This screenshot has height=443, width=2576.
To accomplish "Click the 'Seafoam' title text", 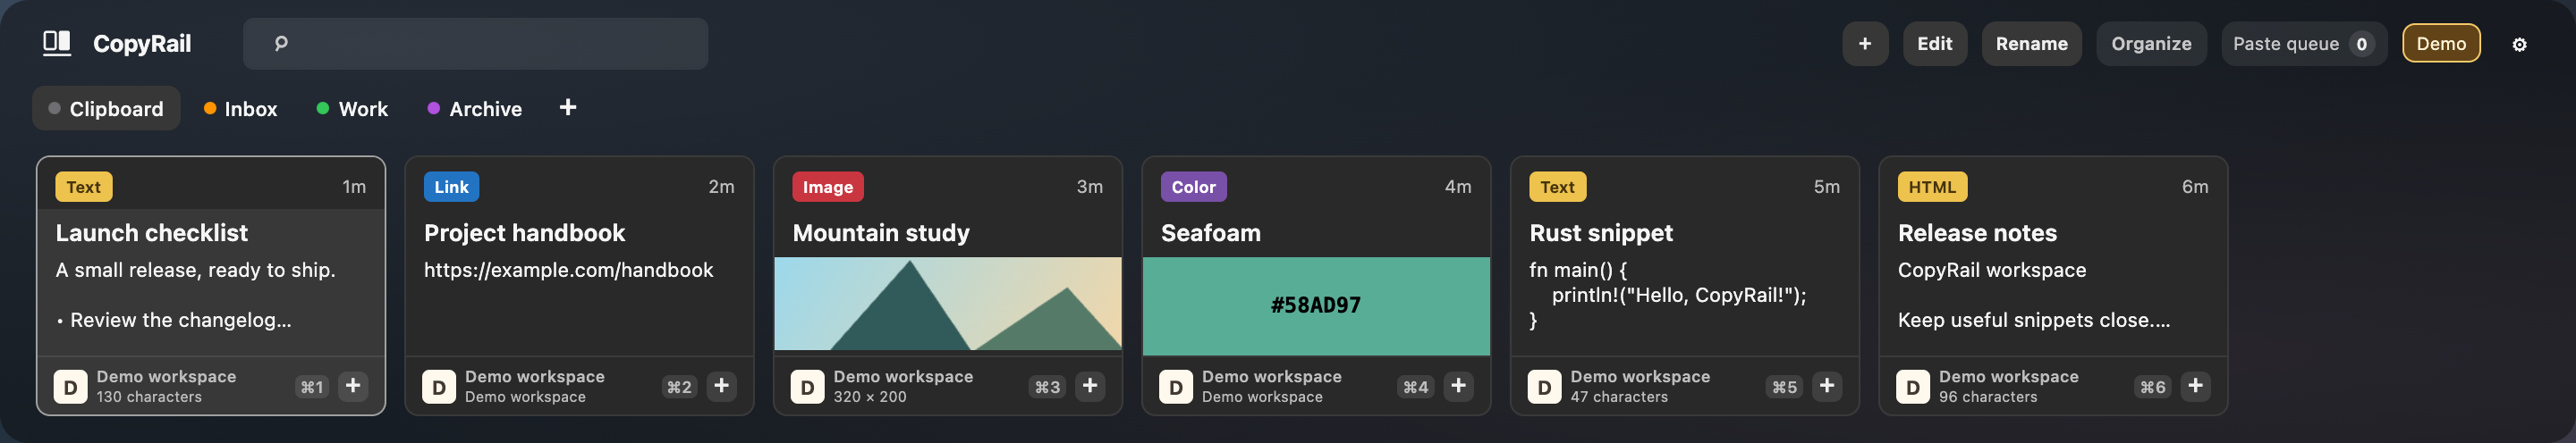I will (x=1210, y=232).
